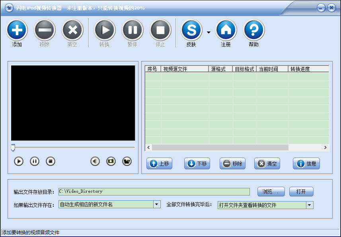Screen dimensions: 341x237
Task: Move item up with 上移 button
Action: [x=159, y=164]
